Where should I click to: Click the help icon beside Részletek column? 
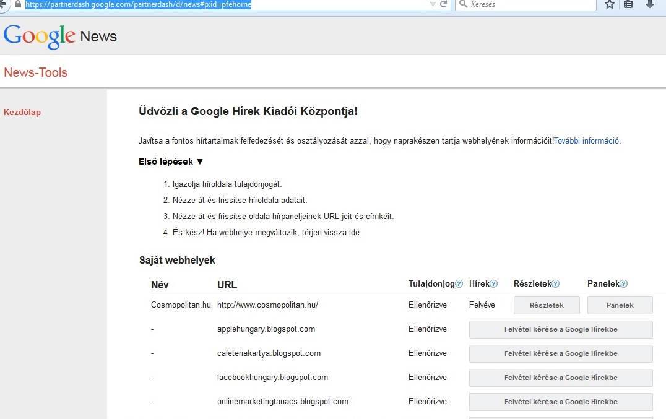pyautogui.click(x=556, y=284)
